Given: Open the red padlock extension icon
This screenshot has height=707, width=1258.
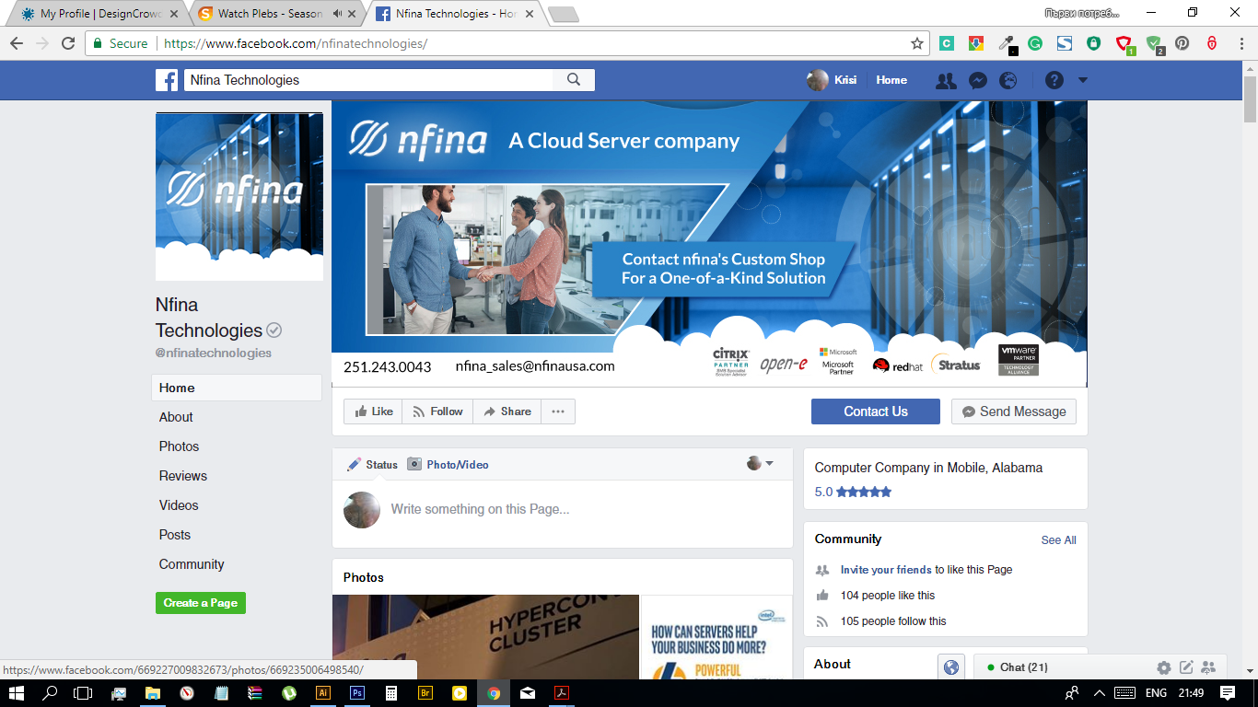Looking at the screenshot, I should pos(1212,43).
